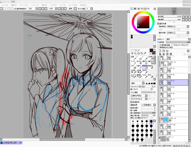The width and height of the screenshot is (191, 147).
Task: Create a new normal layer
Action: pos(160,51)
